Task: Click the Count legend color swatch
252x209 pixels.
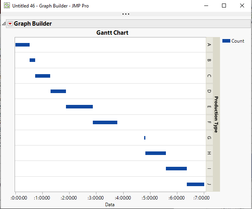Action: tap(226, 41)
